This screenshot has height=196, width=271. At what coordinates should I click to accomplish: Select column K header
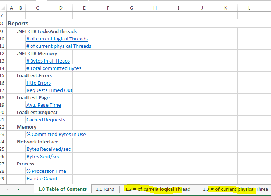tap(225, 8)
